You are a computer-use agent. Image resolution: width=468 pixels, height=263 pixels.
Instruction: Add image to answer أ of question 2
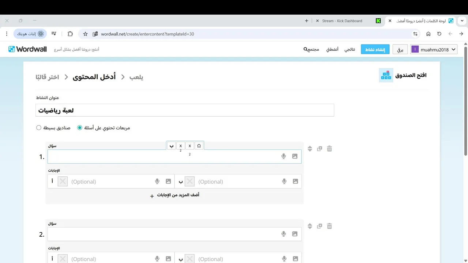[x=168, y=259]
